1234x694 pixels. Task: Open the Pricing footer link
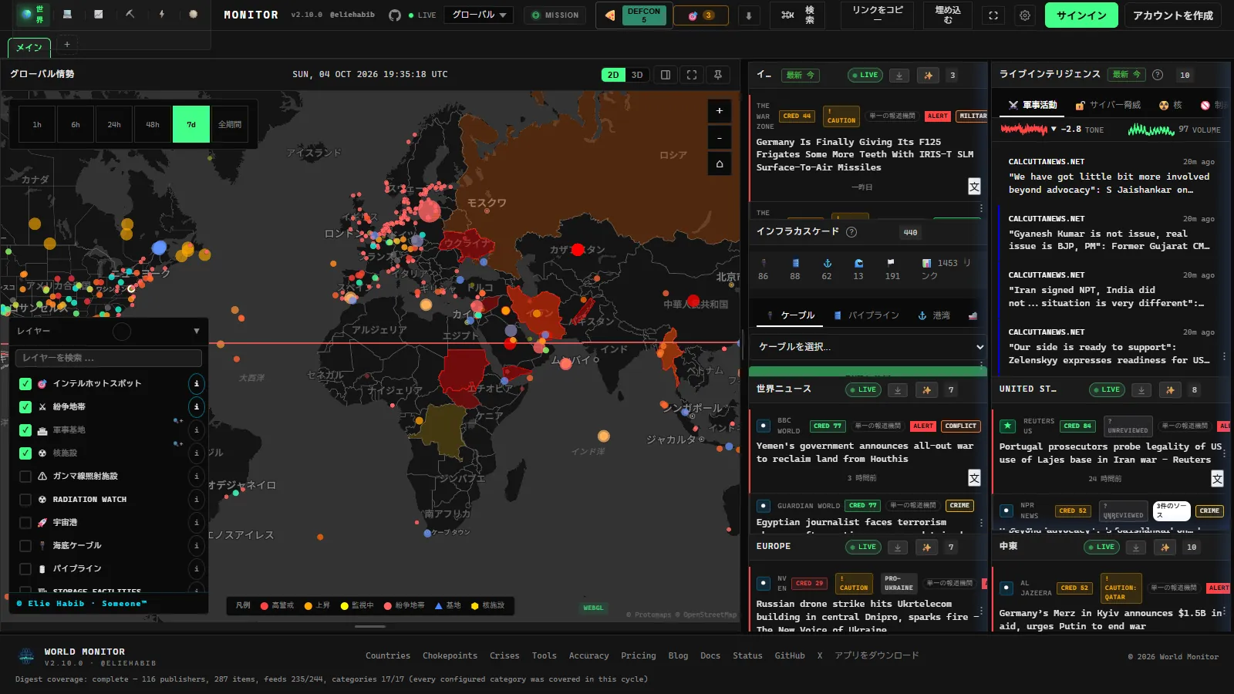pos(639,656)
